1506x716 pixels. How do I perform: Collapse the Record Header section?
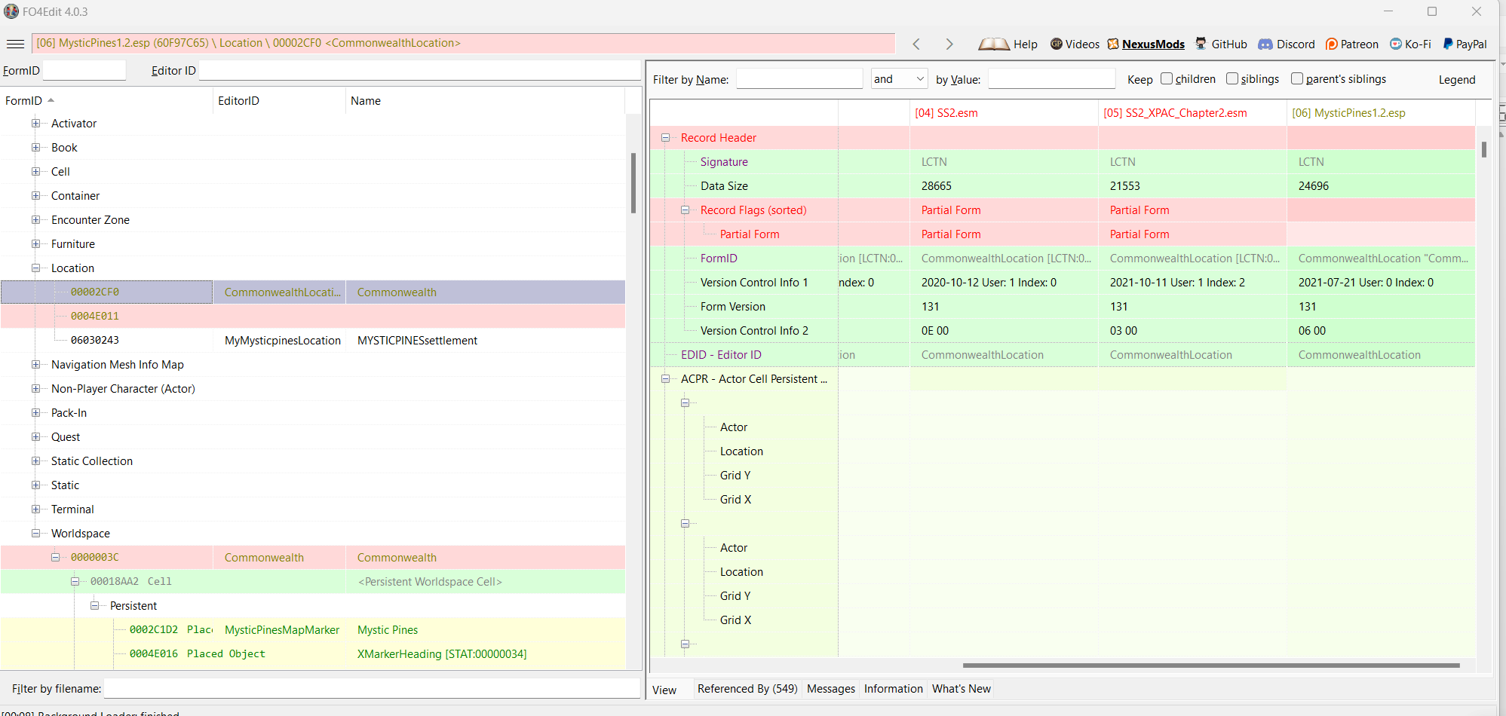click(x=666, y=137)
